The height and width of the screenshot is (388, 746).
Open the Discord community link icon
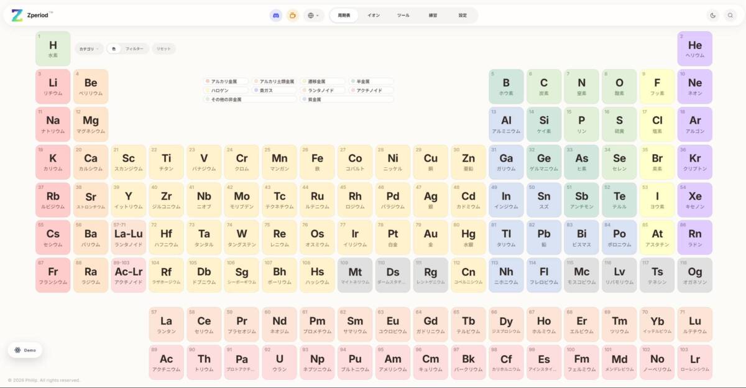point(276,16)
